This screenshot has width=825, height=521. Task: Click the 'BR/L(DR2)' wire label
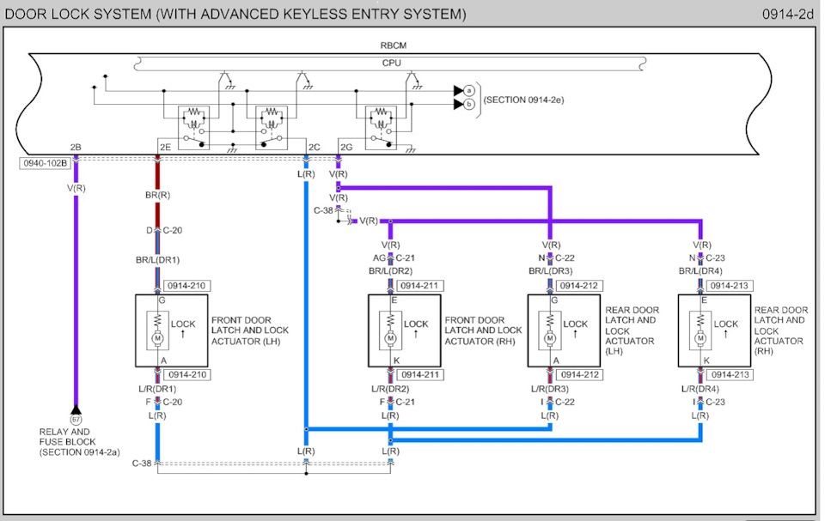coord(390,271)
